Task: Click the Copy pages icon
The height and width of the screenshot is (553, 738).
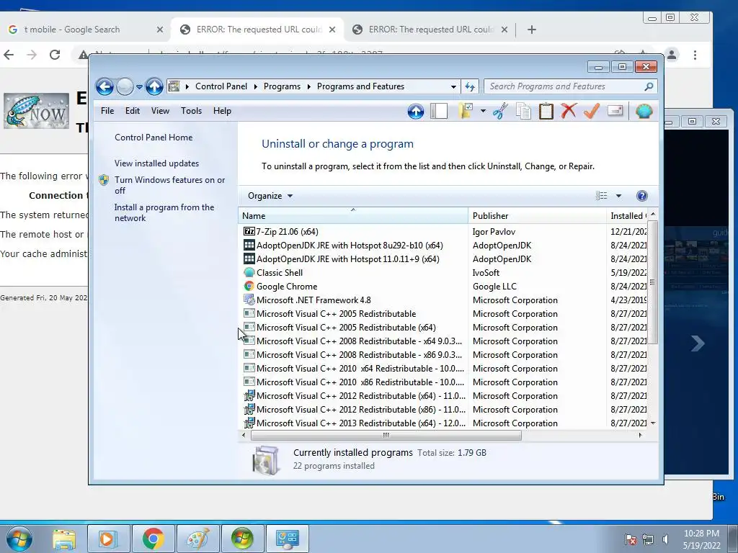Action: 523,112
